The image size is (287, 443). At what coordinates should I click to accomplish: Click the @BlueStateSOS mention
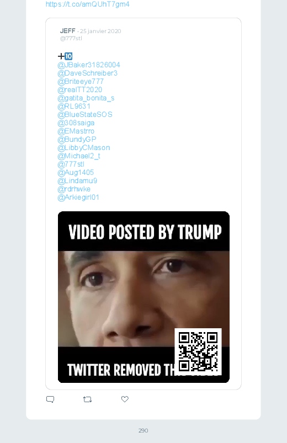coord(85,114)
